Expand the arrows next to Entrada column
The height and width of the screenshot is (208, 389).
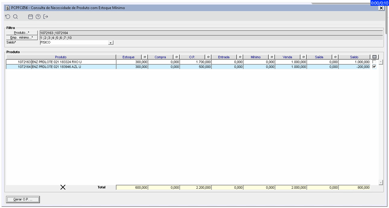pos(240,57)
